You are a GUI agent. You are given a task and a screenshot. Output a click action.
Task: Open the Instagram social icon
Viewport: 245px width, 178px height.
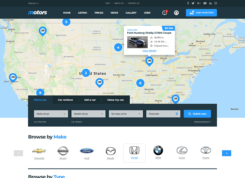[216, 3]
